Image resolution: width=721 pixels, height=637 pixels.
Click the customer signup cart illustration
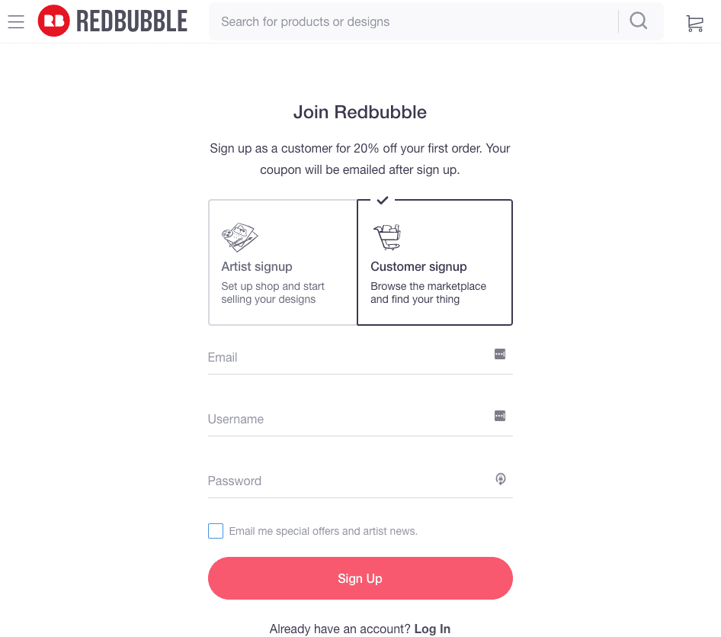[386, 237]
